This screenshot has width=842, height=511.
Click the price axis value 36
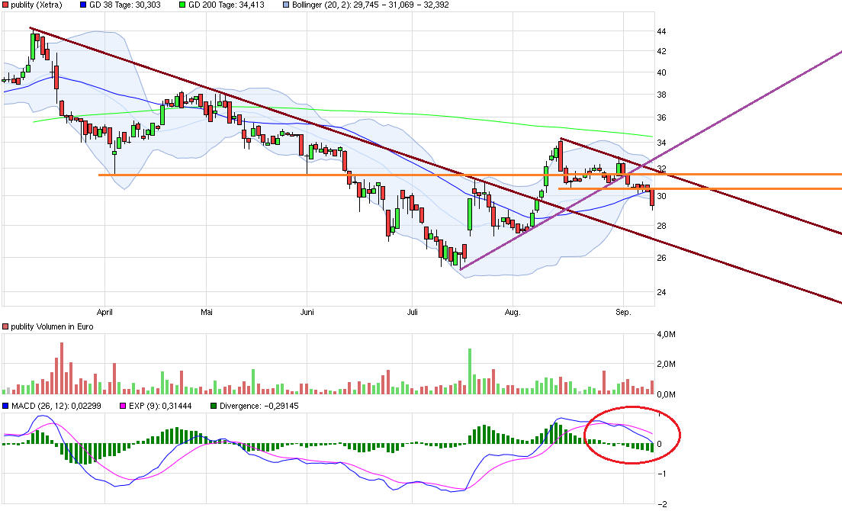661,117
